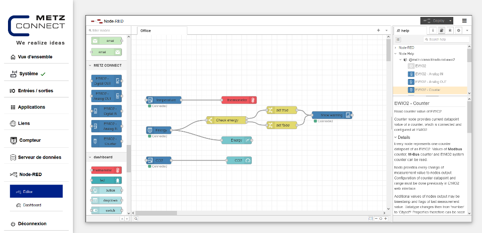The image size is (482, 233).
Task: Click the add new flow plus icon
Action: [378, 30]
